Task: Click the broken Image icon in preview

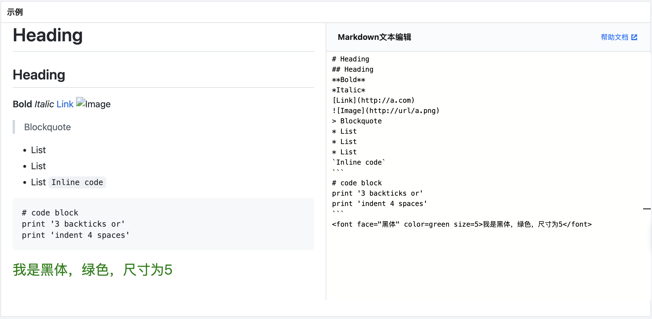Action: click(81, 102)
